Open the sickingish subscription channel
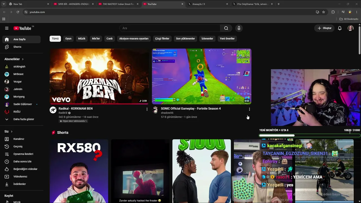Image resolution: width=361 pixels, height=203 pixels. pos(21,67)
